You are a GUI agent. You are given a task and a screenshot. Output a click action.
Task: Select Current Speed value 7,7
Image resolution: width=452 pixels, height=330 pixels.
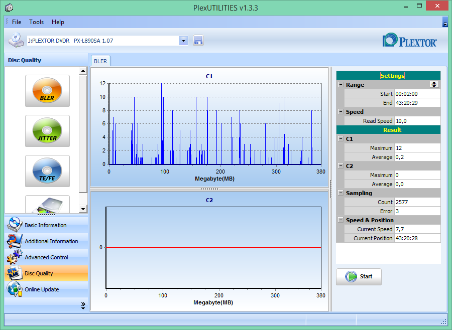click(x=417, y=229)
